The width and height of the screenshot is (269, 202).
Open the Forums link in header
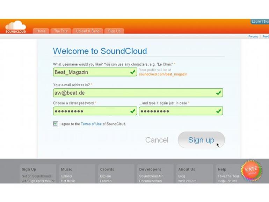pyautogui.click(x=253, y=36)
